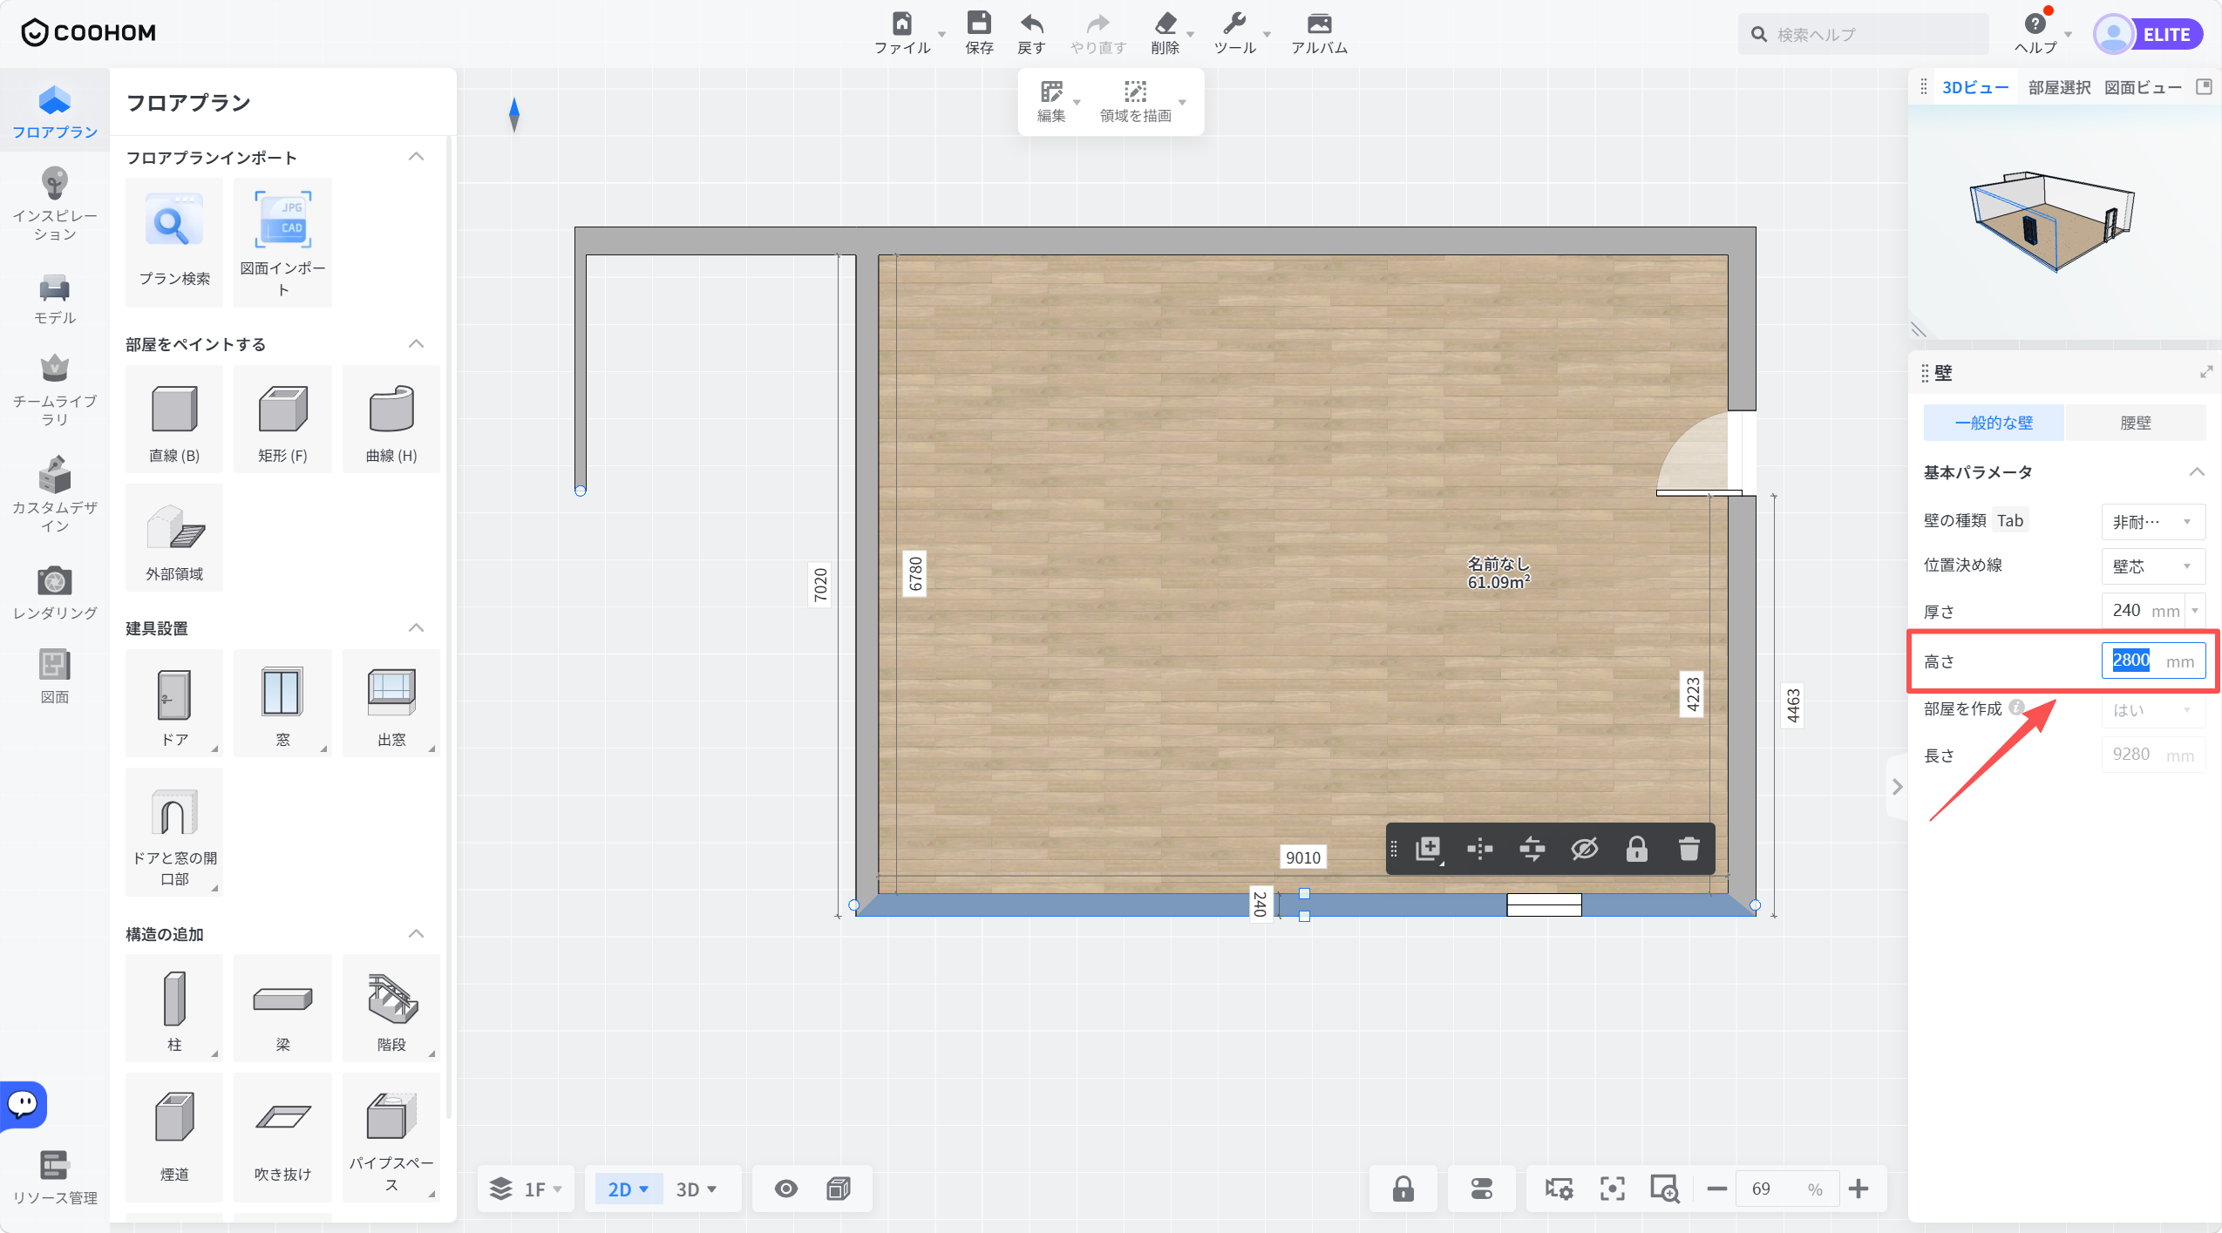This screenshot has width=2222, height=1233.
Task: Open the 位置決め線 dropdown
Action: point(2153,566)
